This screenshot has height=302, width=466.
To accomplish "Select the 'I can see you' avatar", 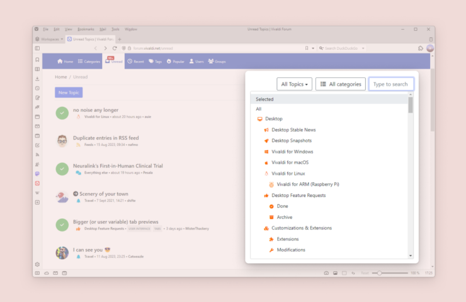I will click(x=62, y=253).
